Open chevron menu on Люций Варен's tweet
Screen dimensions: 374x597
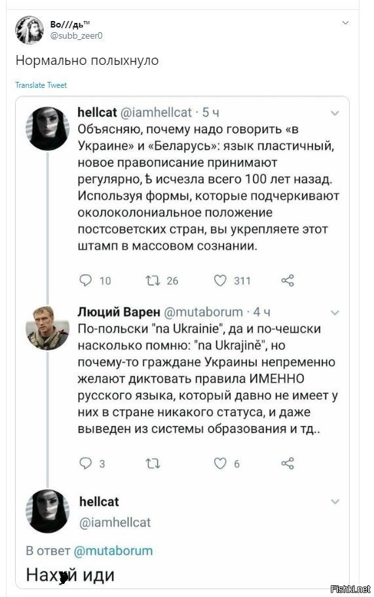pyautogui.click(x=335, y=313)
